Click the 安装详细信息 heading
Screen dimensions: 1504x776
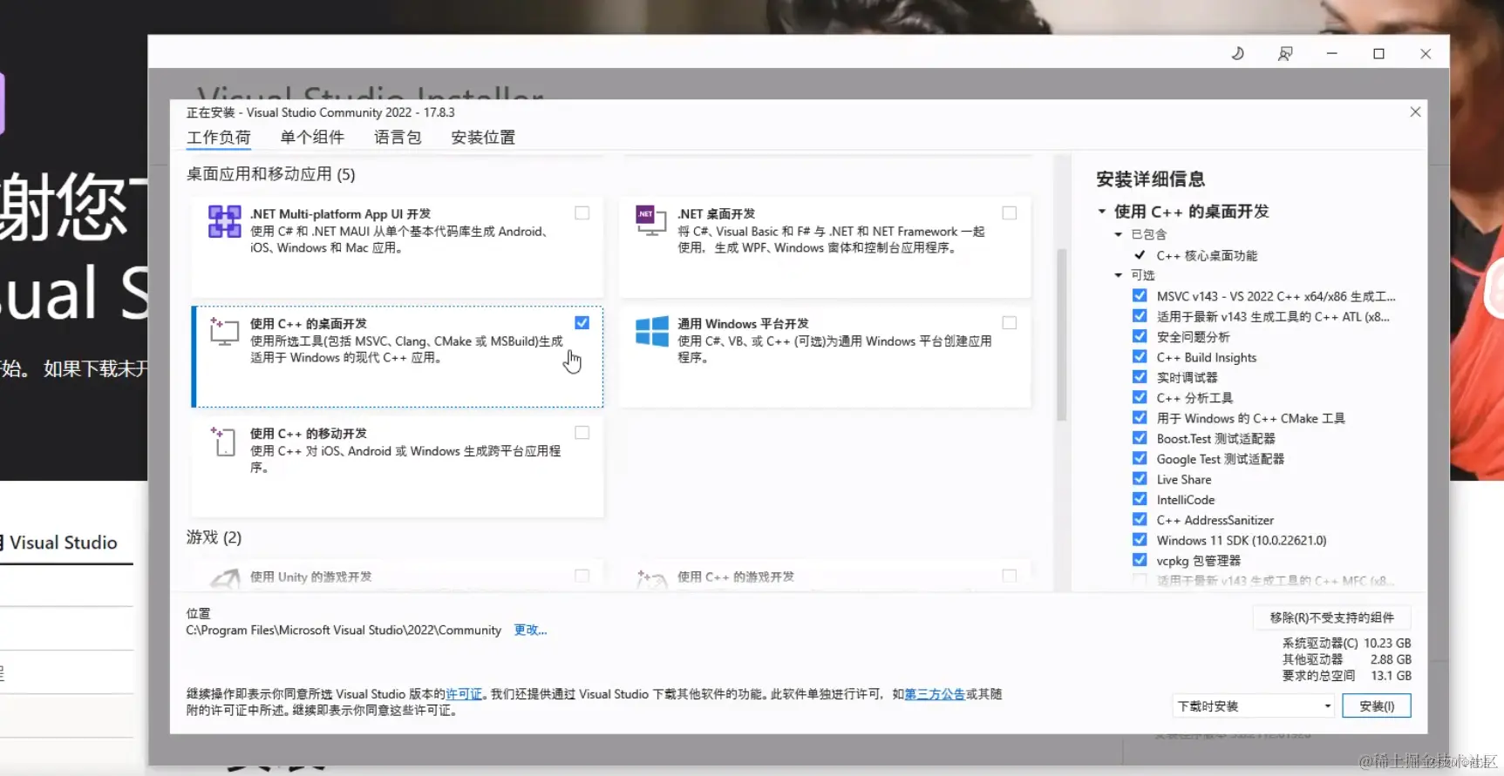1150,179
